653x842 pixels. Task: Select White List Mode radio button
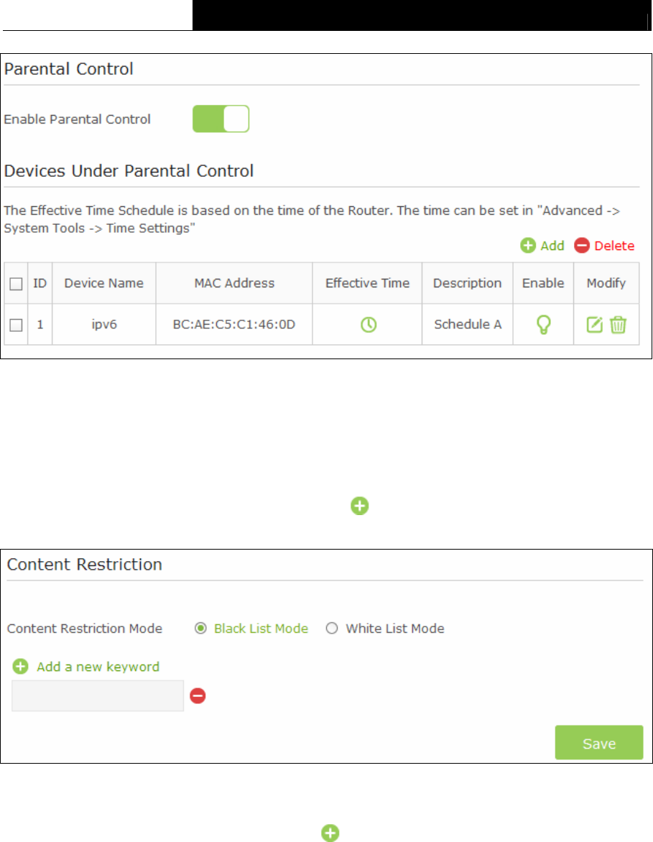332,629
